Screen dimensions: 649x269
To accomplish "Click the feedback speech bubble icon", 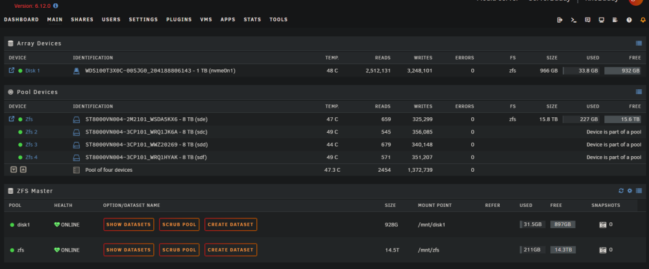I will 587,20.
